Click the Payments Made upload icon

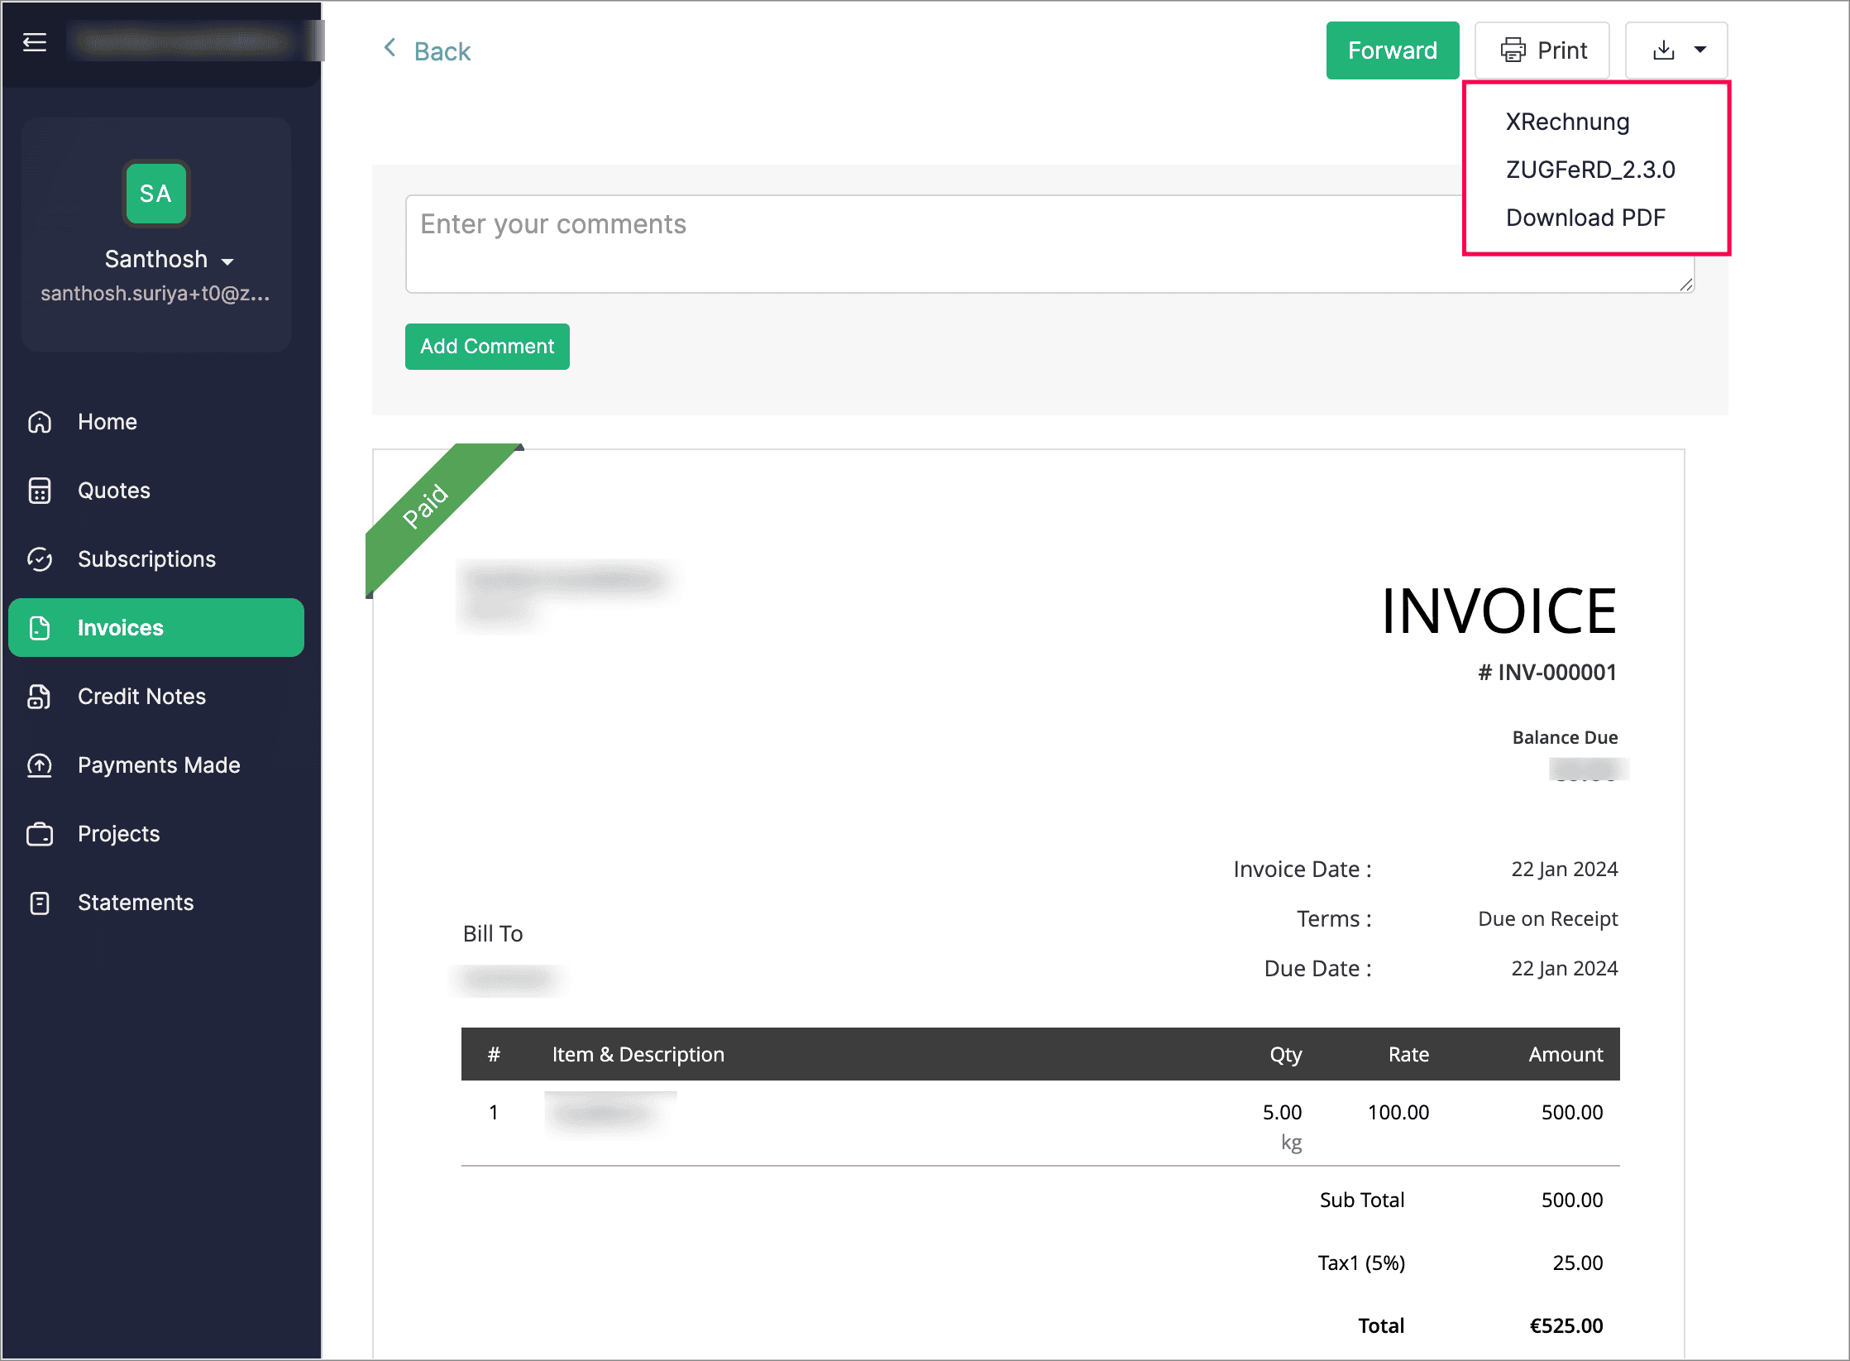pyautogui.click(x=40, y=765)
